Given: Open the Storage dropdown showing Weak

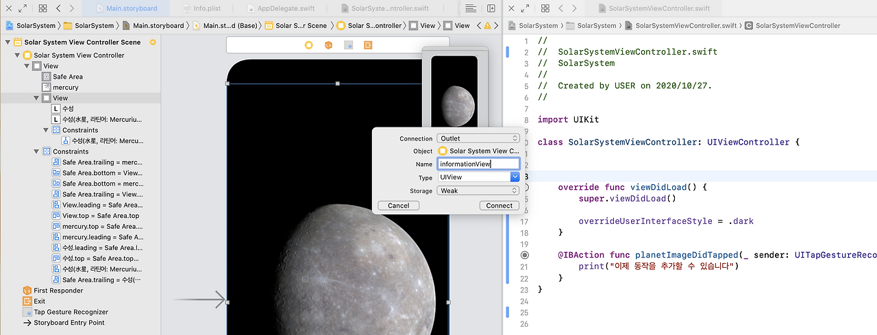Looking at the screenshot, I should point(478,190).
